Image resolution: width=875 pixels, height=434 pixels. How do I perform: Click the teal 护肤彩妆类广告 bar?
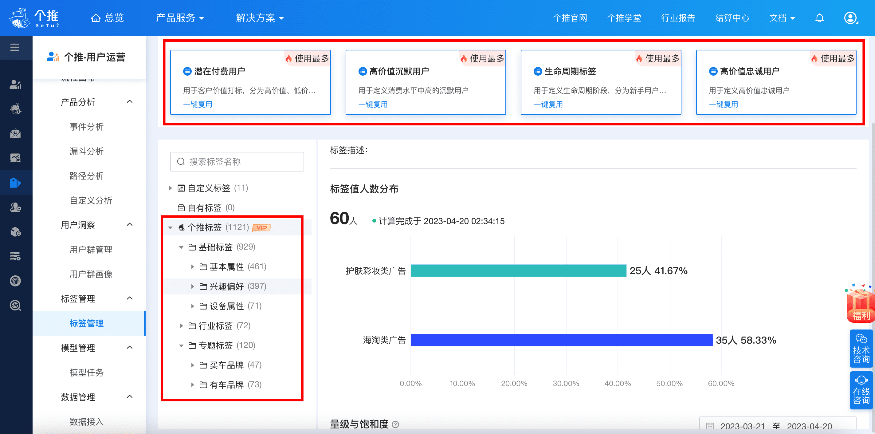point(518,270)
